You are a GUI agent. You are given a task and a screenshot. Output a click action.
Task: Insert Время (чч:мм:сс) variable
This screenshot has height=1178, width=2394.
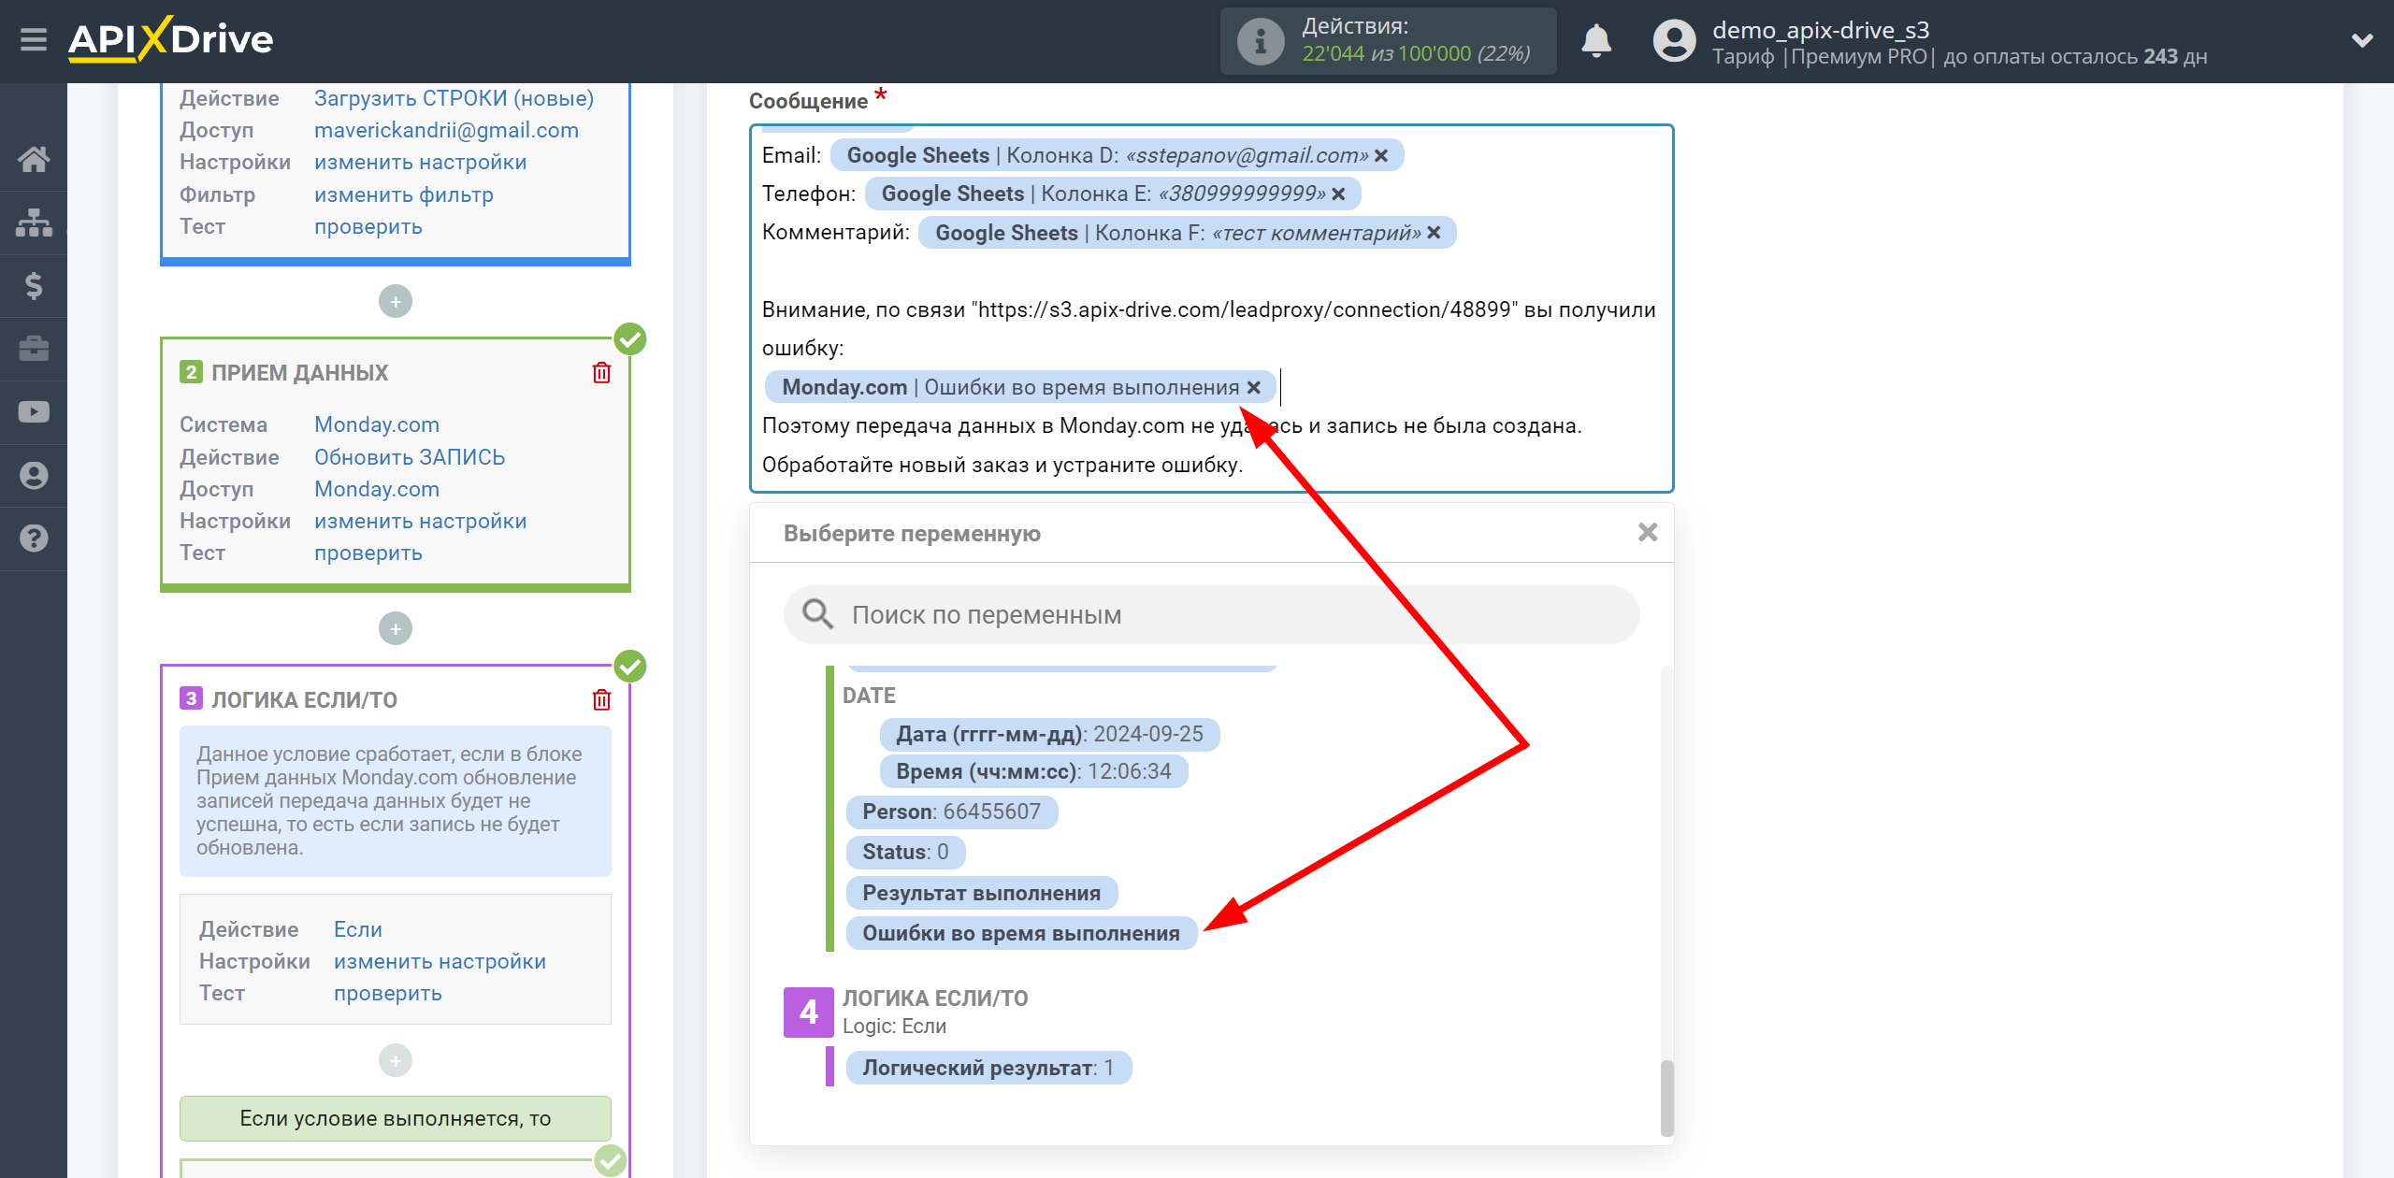(1033, 771)
